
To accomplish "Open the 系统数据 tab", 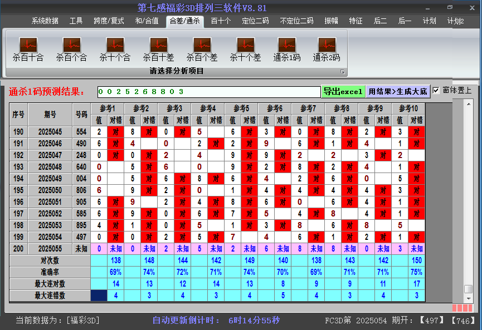I will tap(45, 21).
